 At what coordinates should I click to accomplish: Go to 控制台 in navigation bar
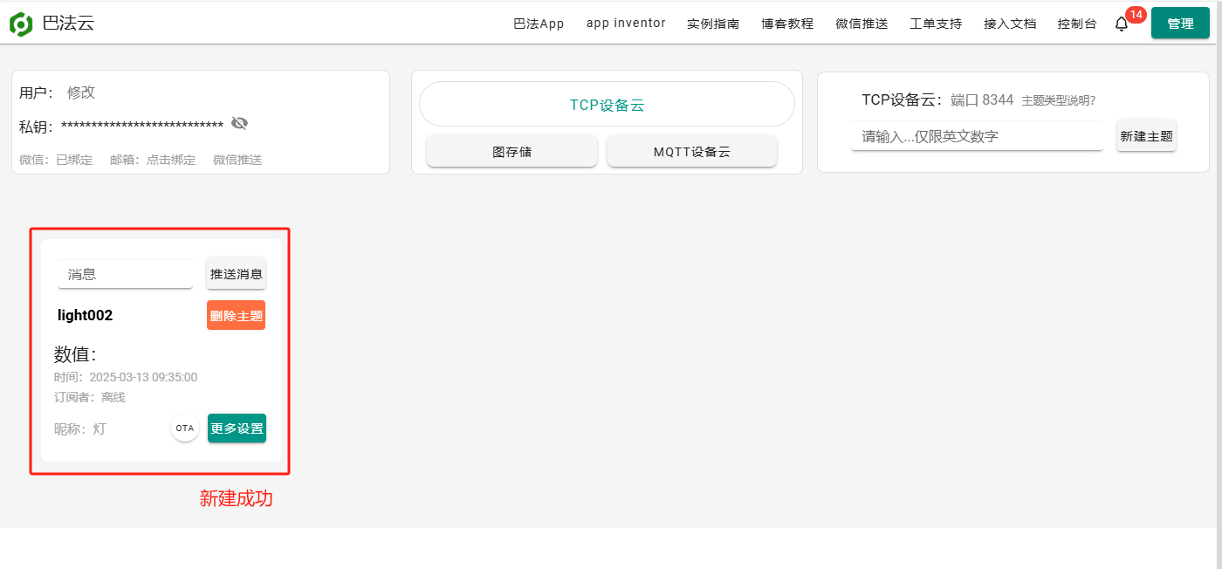(x=1077, y=24)
